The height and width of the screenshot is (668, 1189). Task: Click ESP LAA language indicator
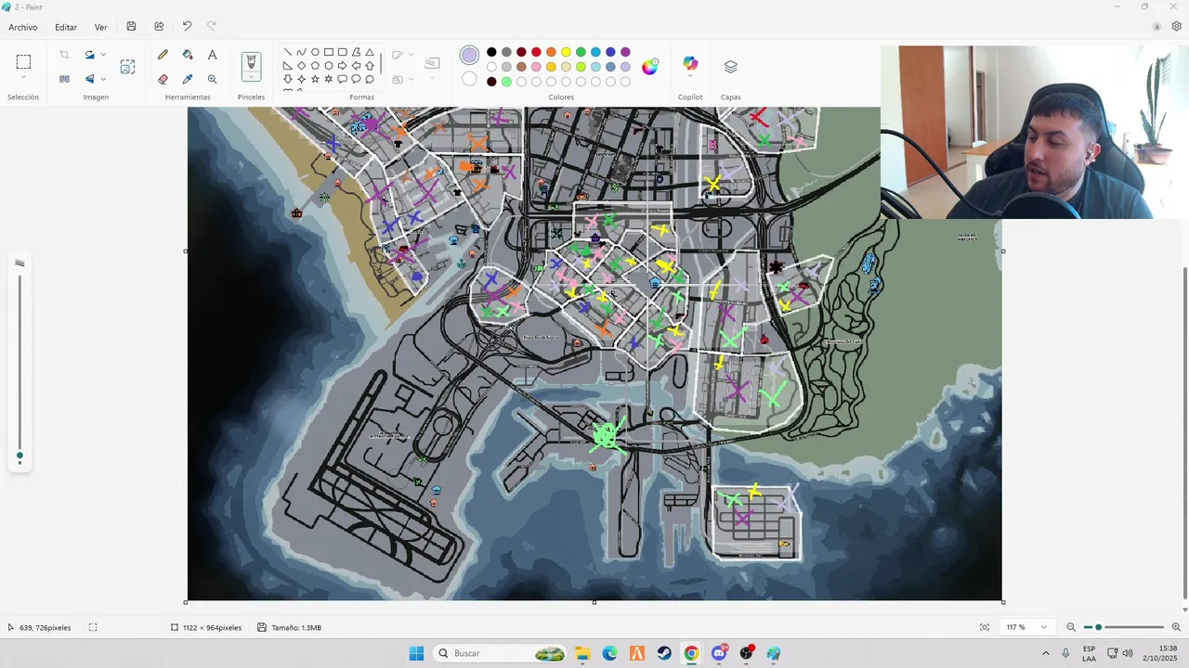pos(1089,653)
